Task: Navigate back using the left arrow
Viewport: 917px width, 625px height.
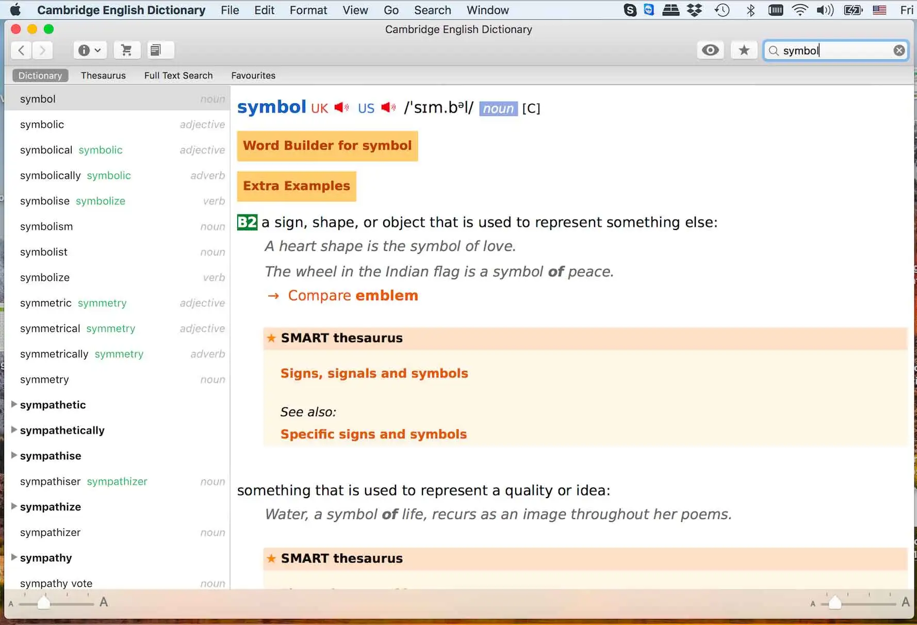Action: 21,50
